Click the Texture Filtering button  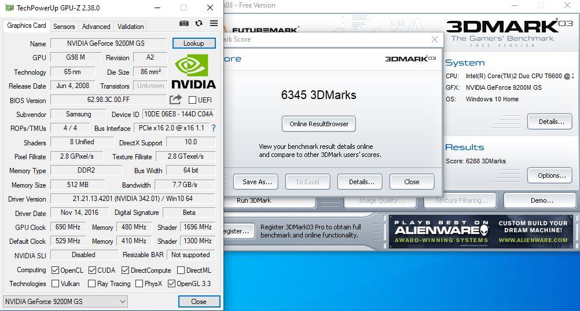(460, 200)
